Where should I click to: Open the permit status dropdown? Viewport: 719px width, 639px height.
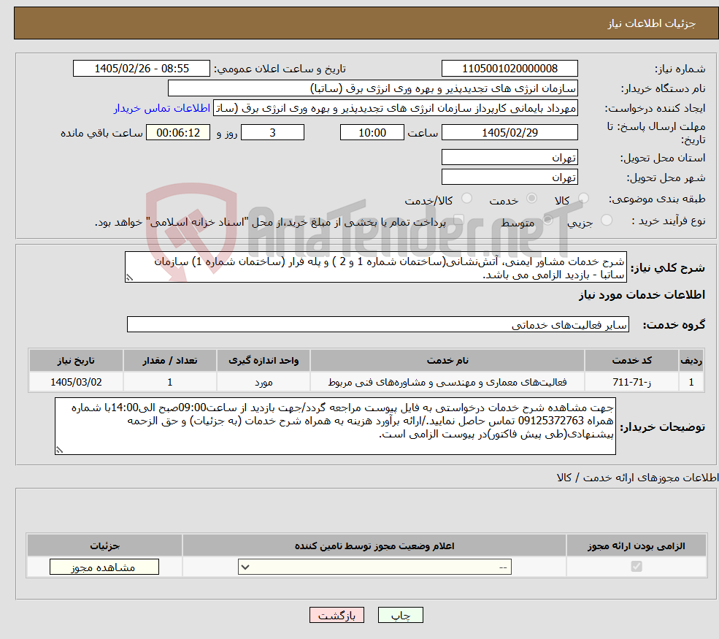click(x=374, y=567)
